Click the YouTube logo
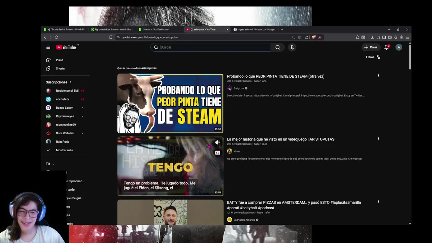 (x=66, y=47)
